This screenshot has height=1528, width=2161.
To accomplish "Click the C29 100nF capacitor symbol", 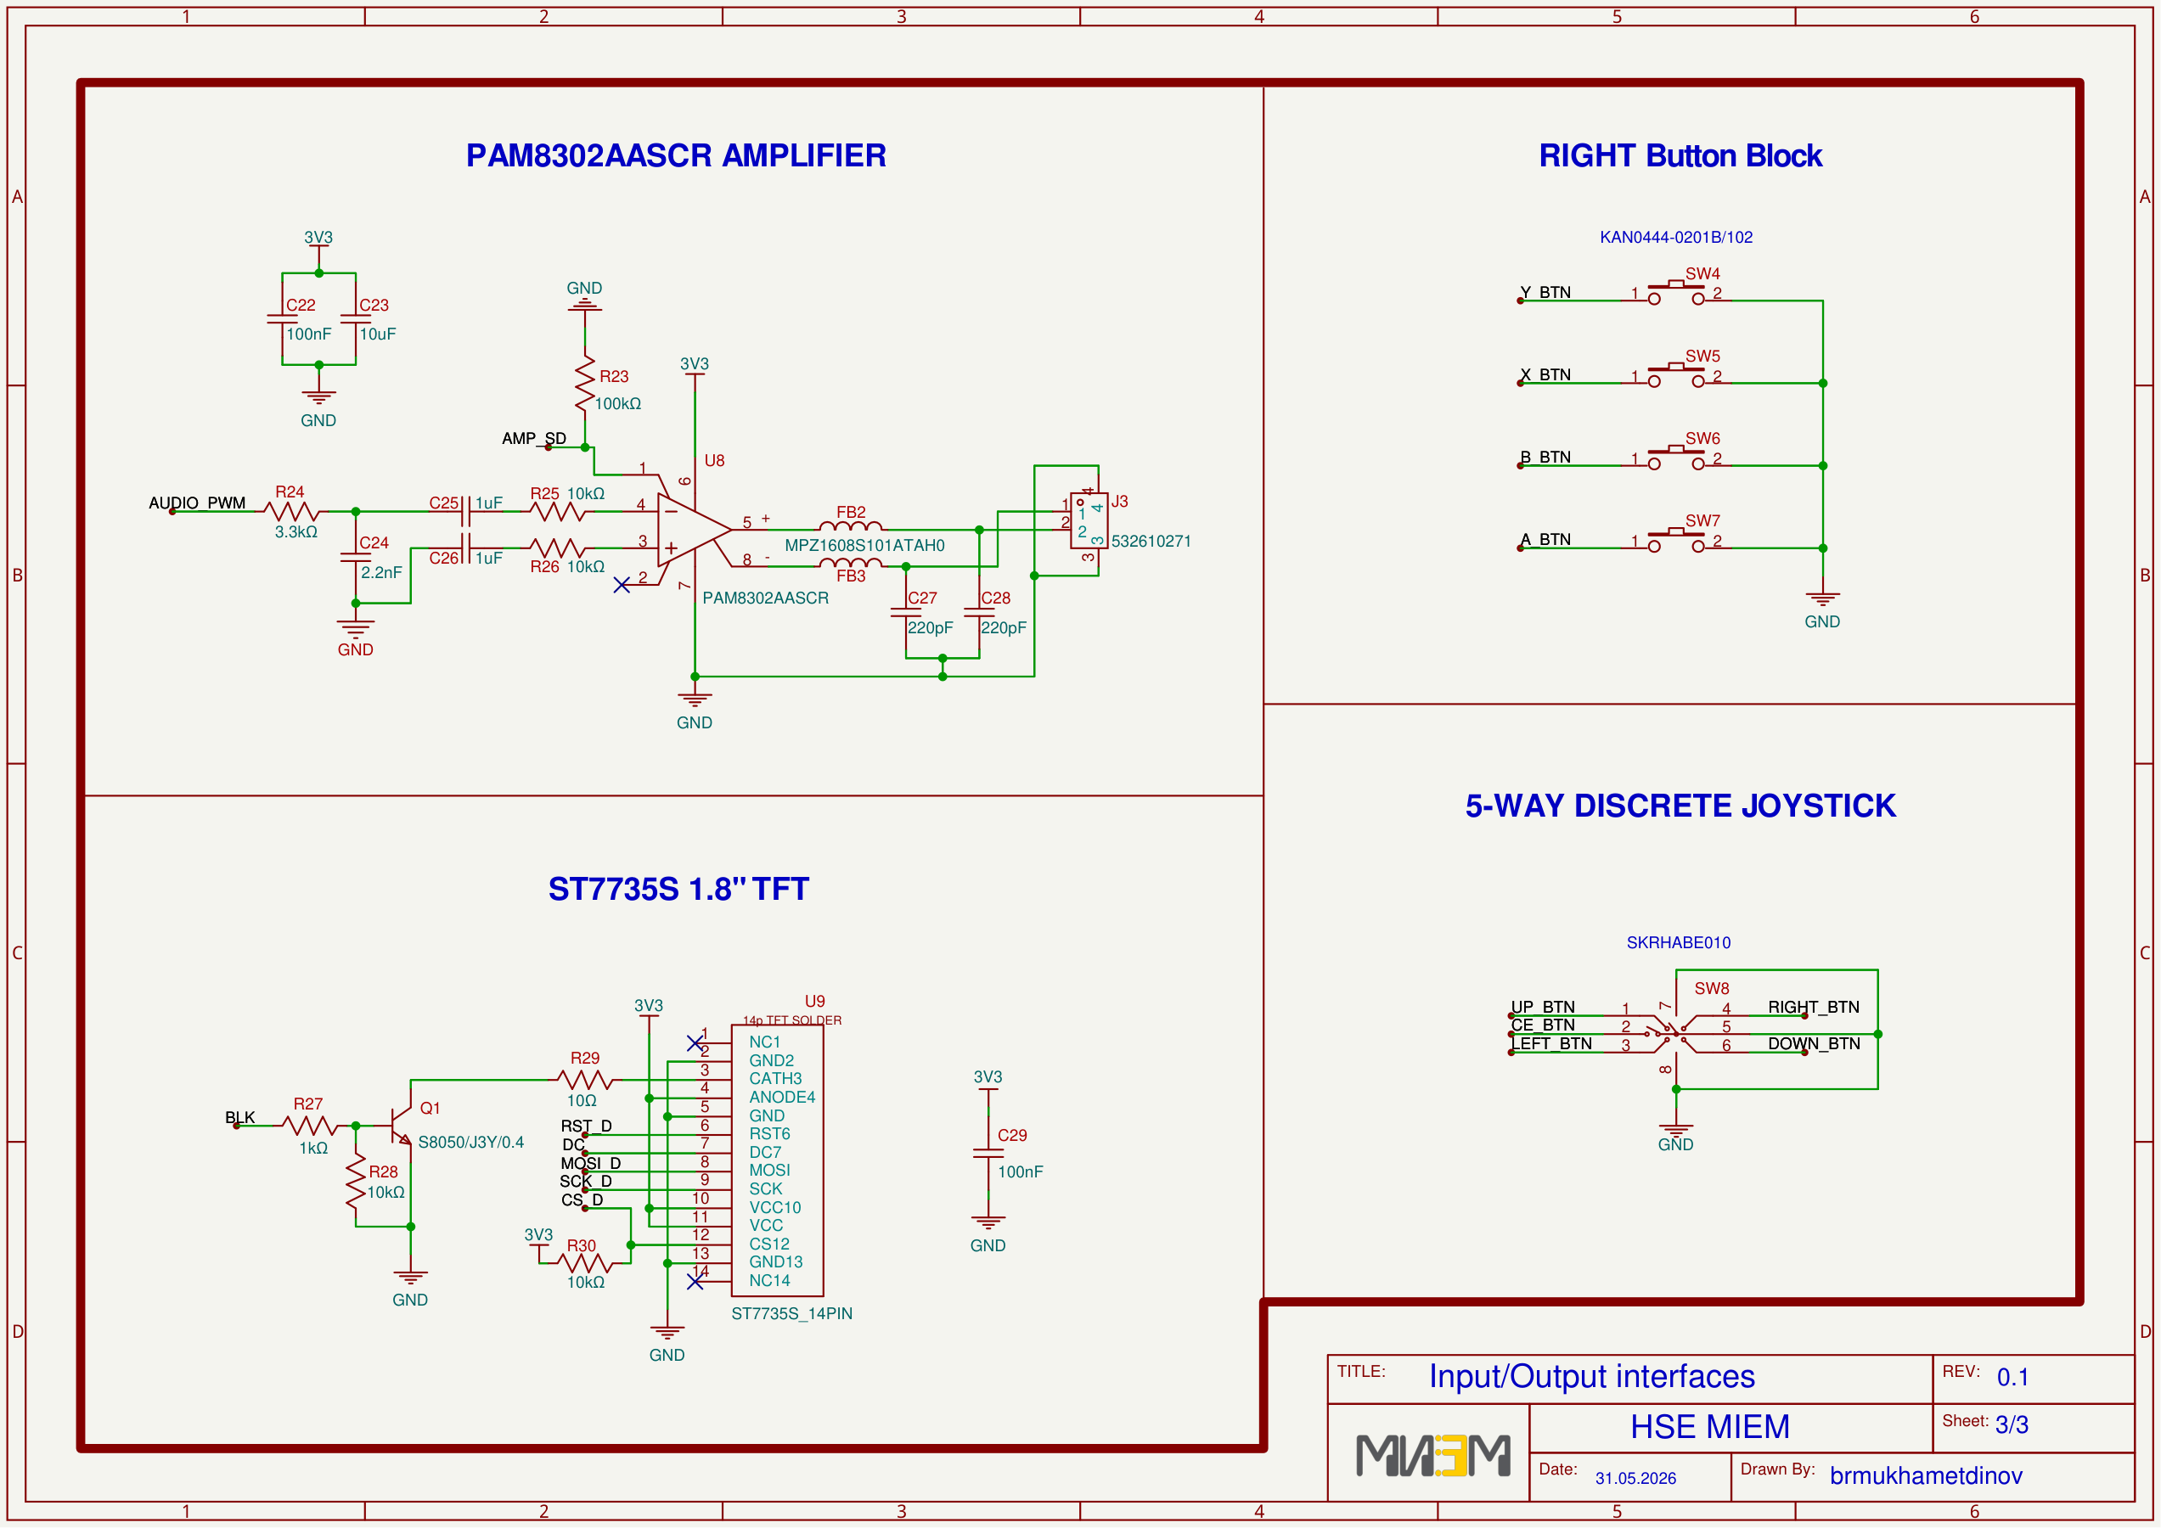I will (x=988, y=1154).
